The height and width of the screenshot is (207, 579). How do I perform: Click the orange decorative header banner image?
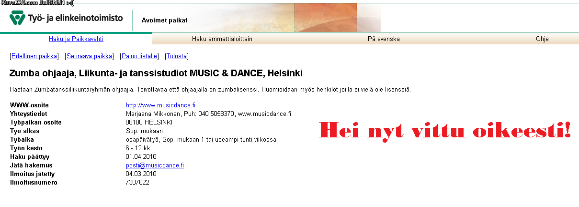326,17
